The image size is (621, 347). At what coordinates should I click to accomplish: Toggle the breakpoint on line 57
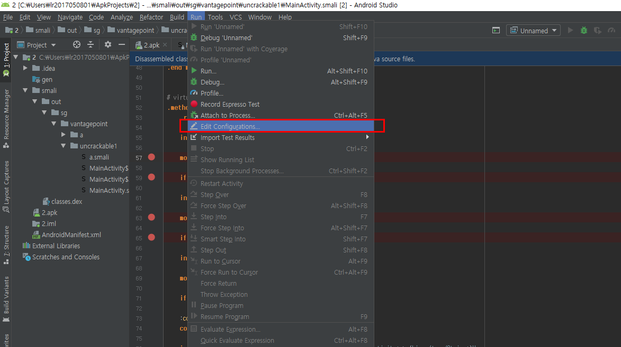[x=151, y=157]
